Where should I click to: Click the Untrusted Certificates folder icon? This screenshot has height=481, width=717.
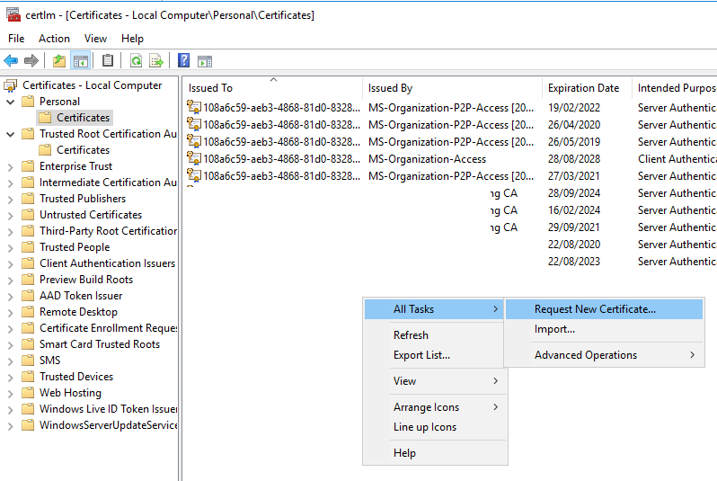pyautogui.click(x=28, y=215)
